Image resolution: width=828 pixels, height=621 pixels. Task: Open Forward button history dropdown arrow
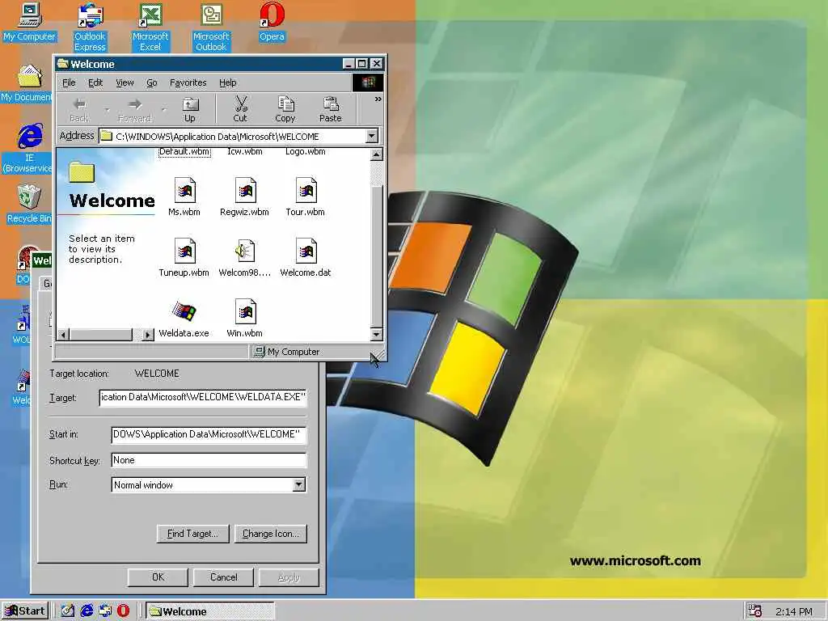pos(163,110)
